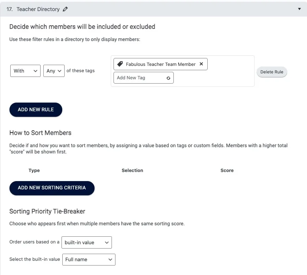Click the Teacher Directory header title

click(38, 9)
